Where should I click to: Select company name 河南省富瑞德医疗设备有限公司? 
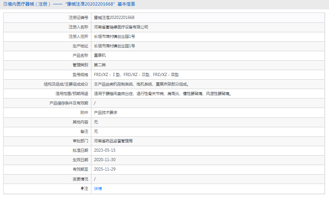pyautogui.click(x=121, y=27)
